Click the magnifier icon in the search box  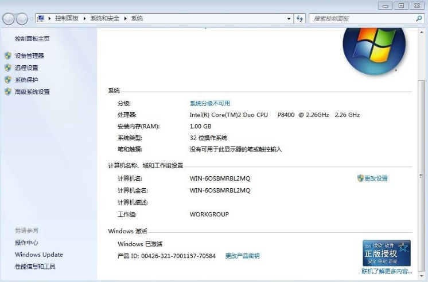coord(418,19)
